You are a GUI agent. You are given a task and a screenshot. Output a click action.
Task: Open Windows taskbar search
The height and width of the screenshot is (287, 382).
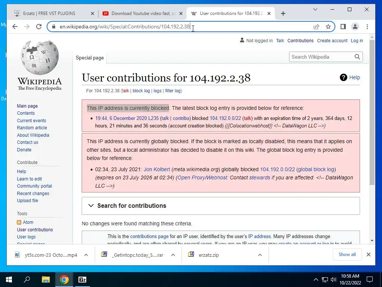[x=27, y=280]
